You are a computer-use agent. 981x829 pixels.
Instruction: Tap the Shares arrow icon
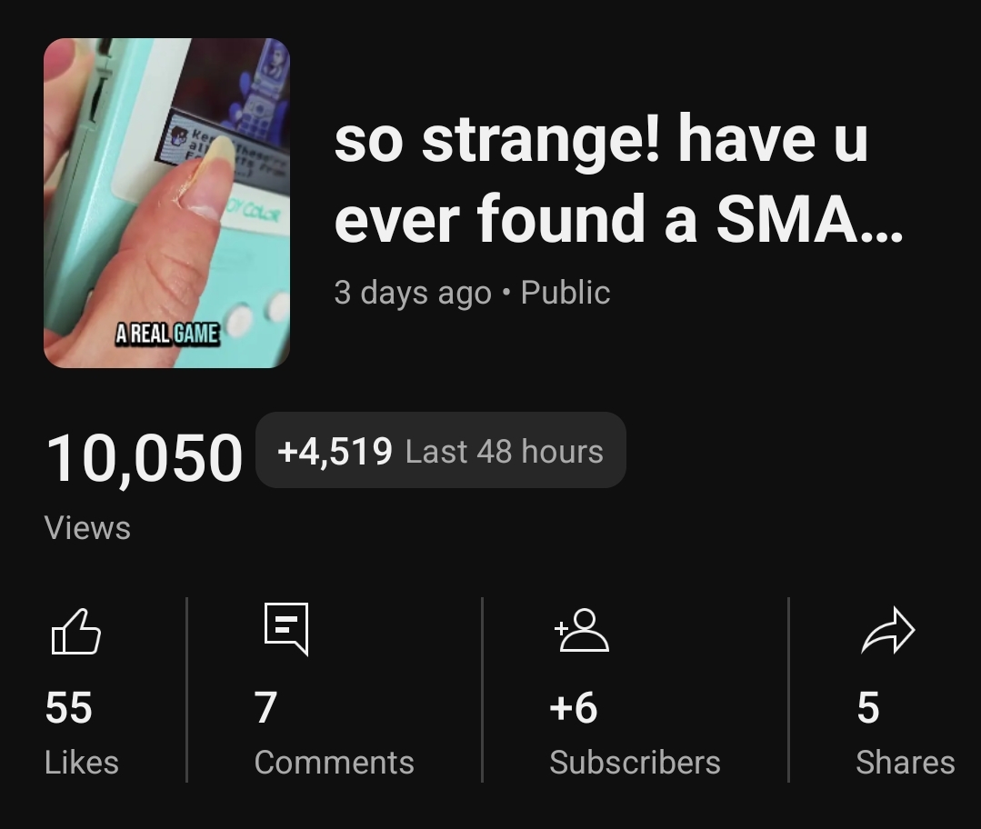(887, 630)
